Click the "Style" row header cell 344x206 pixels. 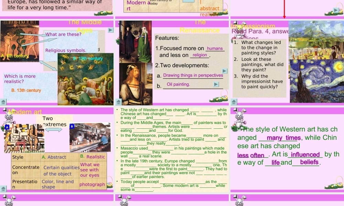[26, 157]
